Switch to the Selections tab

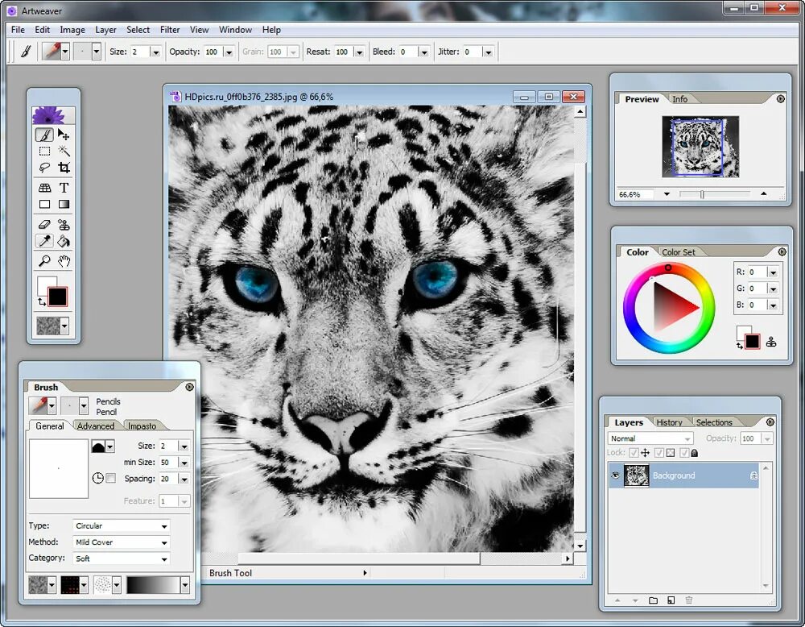point(714,422)
